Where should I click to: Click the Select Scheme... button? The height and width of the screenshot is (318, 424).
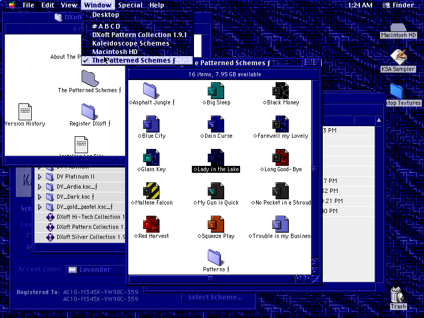[x=215, y=297]
